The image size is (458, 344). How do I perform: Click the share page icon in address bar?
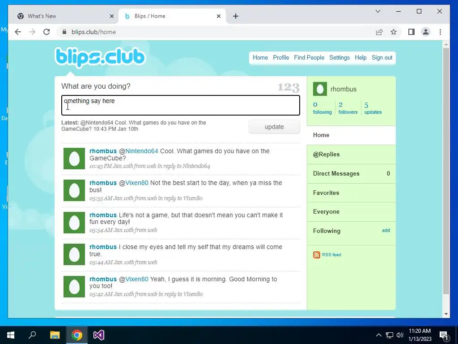[x=379, y=32]
